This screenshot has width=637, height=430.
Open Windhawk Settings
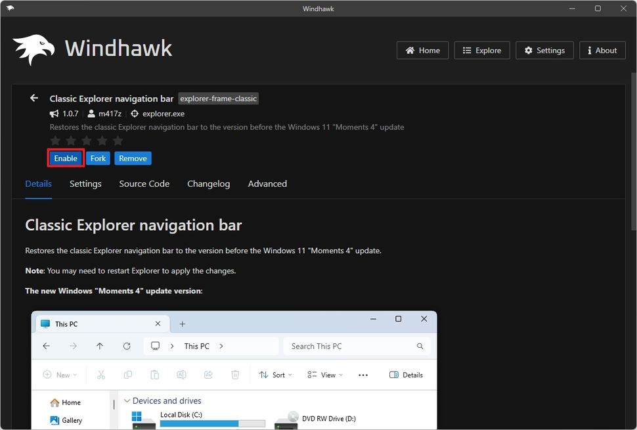tap(544, 50)
